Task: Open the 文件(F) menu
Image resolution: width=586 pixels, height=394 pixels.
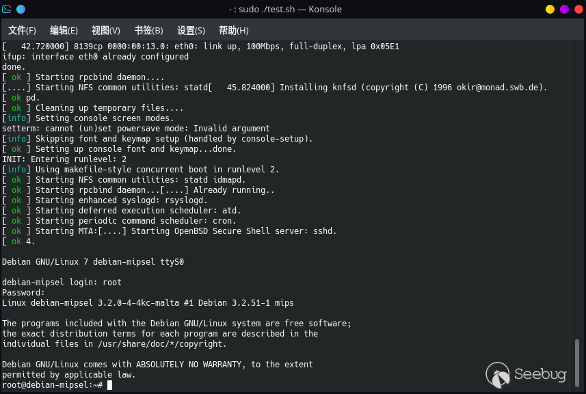Action: [22, 31]
